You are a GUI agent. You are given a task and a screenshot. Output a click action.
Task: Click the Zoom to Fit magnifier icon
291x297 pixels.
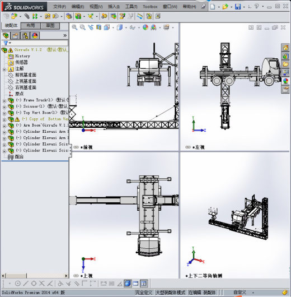tap(74, 27)
